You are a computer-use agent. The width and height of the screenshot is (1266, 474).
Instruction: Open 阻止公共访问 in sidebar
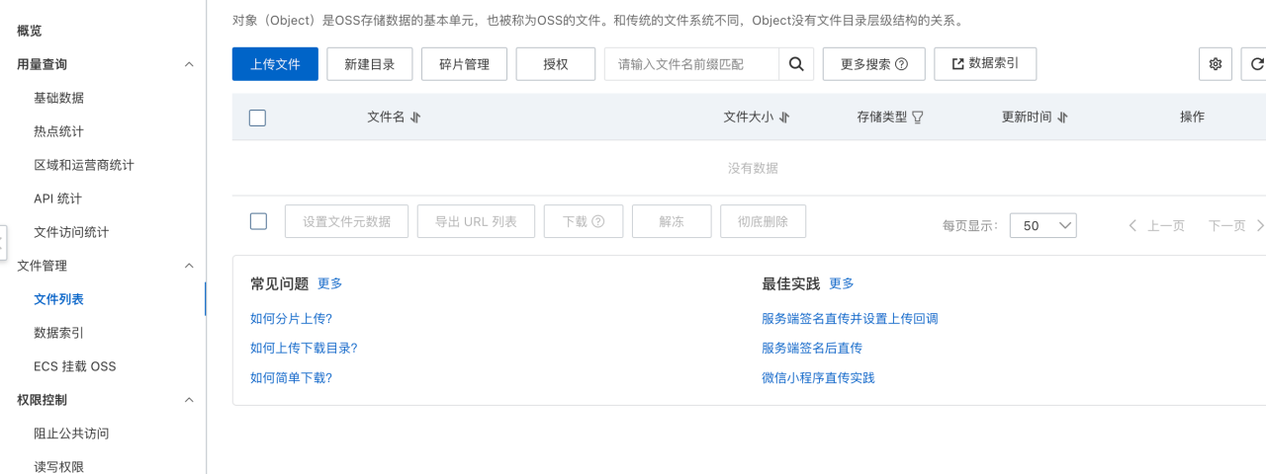[71, 434]
